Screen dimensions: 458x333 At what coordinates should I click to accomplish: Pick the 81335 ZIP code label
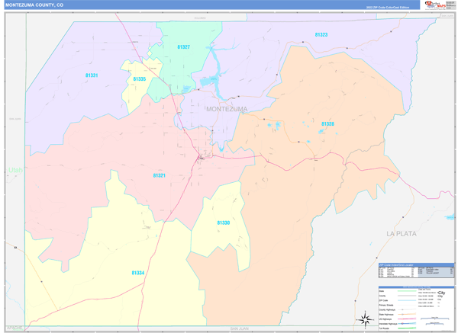[139, 79]
